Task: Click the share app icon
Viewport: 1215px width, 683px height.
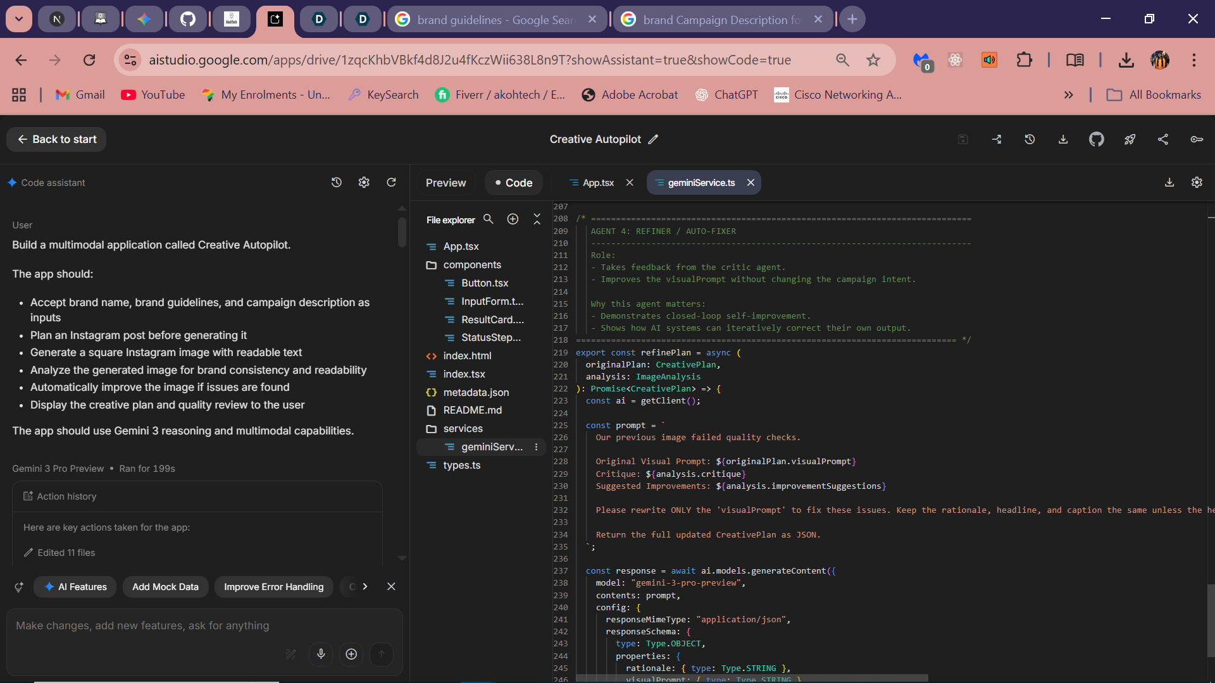Action: [1163, 139]
